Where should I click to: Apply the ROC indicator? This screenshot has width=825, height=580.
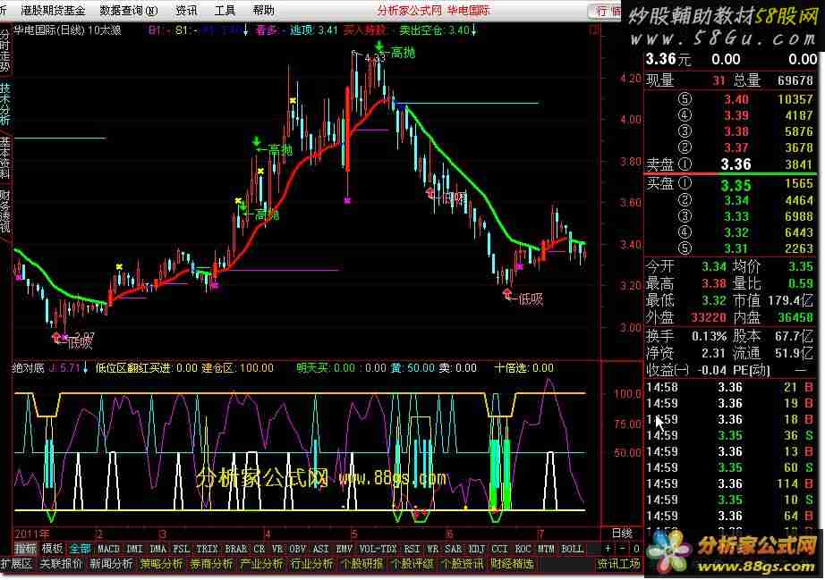(x=523, y=549)
